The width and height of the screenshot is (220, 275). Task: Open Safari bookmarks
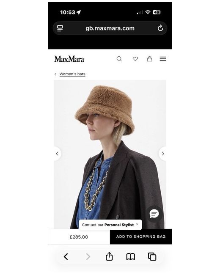pyautogui.click(x=131, y=257)
